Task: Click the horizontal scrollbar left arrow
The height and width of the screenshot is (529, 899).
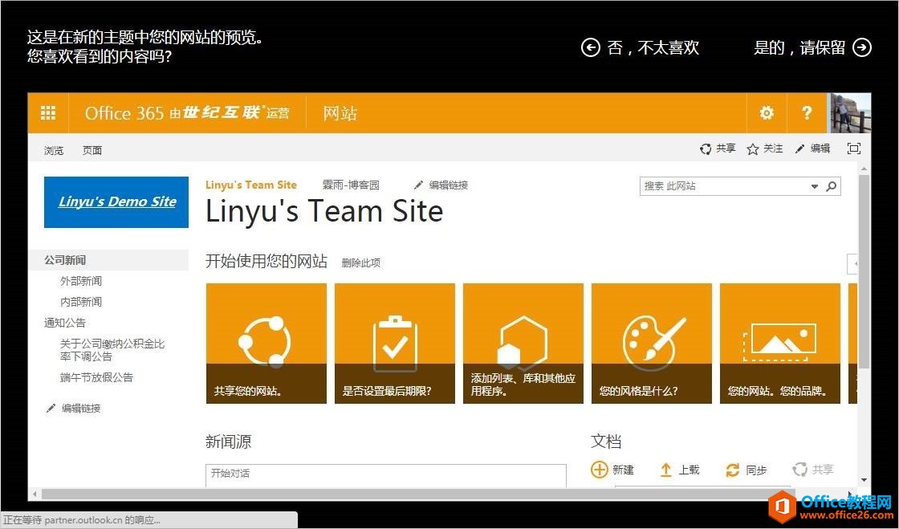Action: [35, 494]
